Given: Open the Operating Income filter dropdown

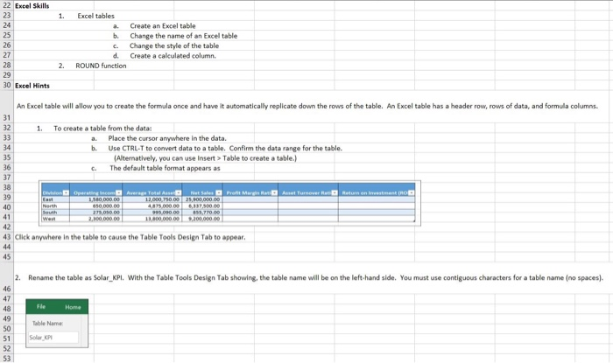Looking at the screenshot, I should tap(118, 192).
